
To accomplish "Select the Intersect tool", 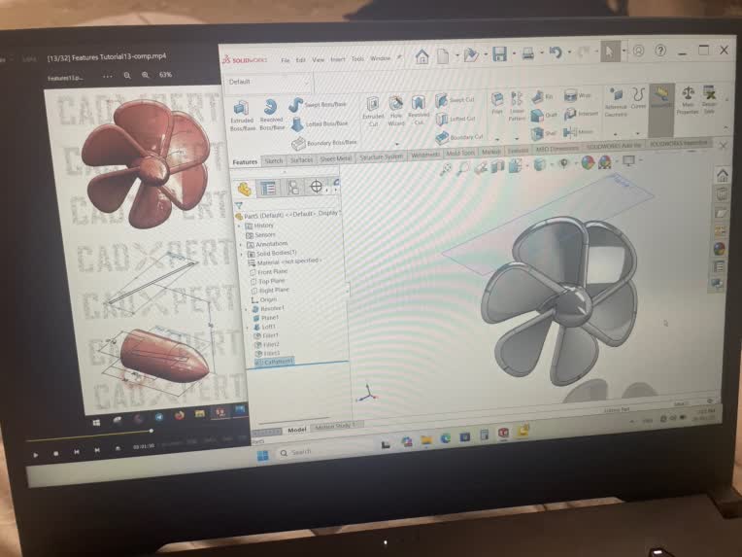I will [x=581, y=114].
